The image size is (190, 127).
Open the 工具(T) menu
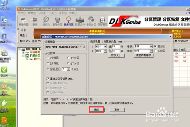pos(53,13)
